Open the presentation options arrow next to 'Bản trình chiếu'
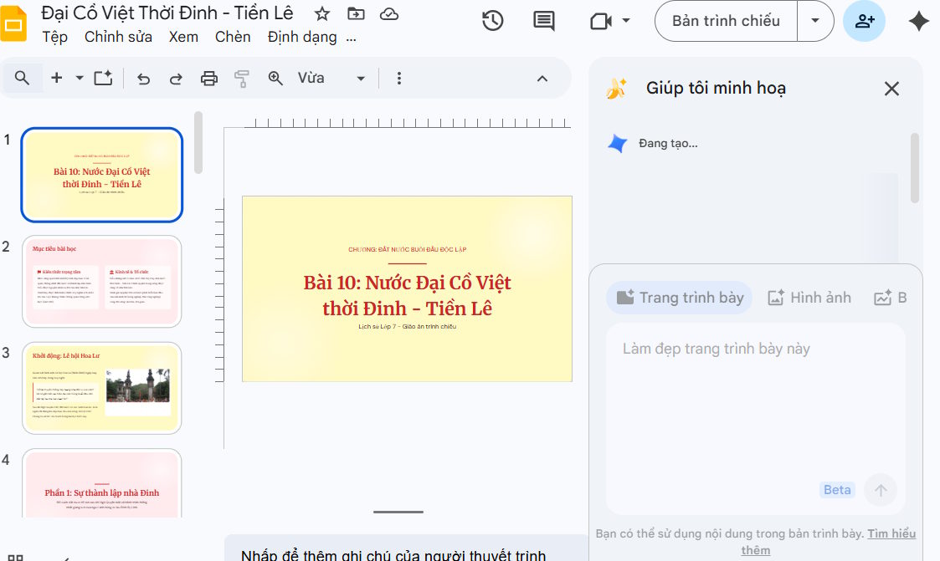The image size is (940, 561). click(815, 21)
